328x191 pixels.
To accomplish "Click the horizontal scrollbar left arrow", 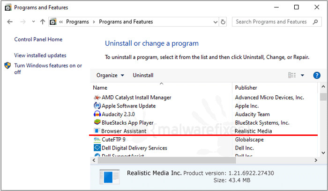I will (94, 160).
